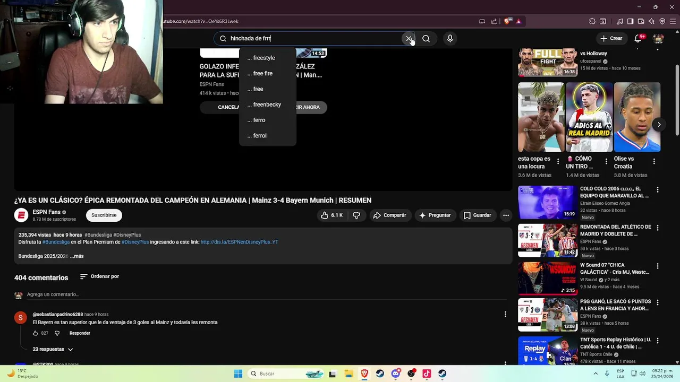680x382 pixels.
Task: Save video with the Guardar button
Action: (x=477, y=215)
